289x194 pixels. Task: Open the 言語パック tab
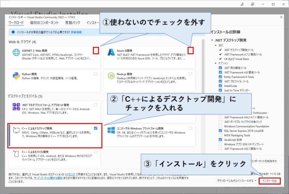click(x=73, y=23)
